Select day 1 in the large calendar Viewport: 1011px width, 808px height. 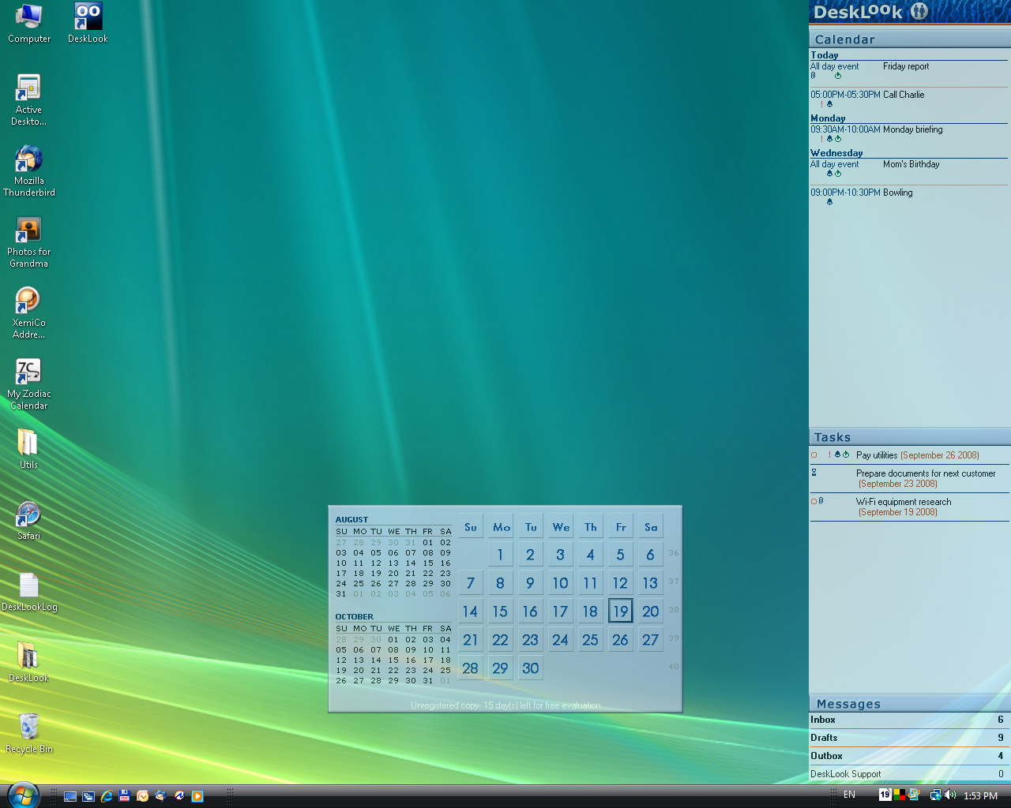500,554
